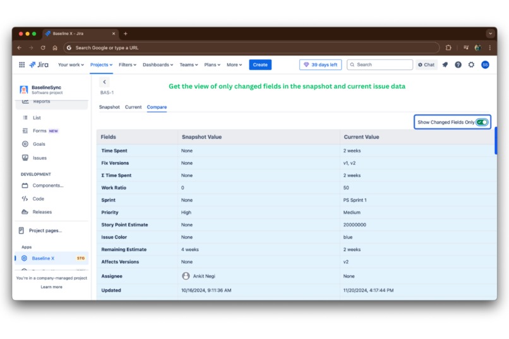Click the Remaining Estimate 4 weeks value
Image resolution: width=509 pixels, height=339 pixels.
(x=190, y=249)
